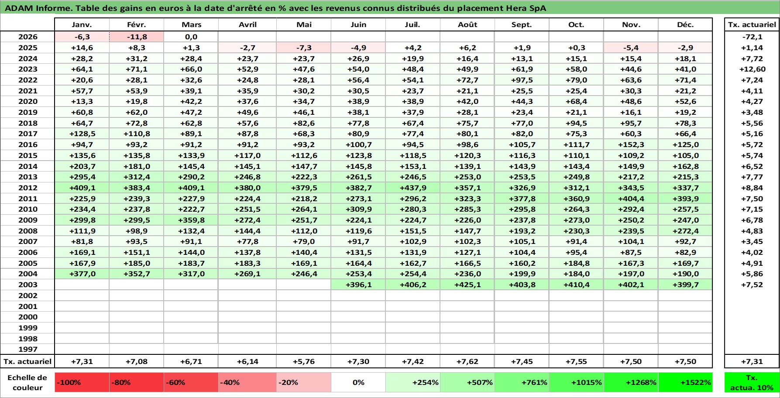This screenshot has width=780, height=398.
Task: Click the 'Mars' column header
Action: 191,24
